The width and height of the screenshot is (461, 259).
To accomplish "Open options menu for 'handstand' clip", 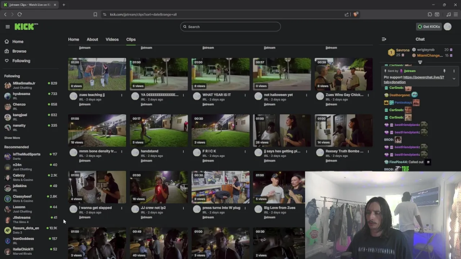I will pos(183,152).
